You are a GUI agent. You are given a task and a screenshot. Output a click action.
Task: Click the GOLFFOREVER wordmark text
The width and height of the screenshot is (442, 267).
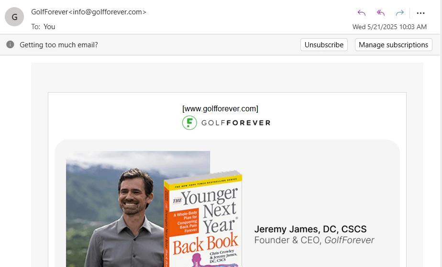click(x=236, y=123)
